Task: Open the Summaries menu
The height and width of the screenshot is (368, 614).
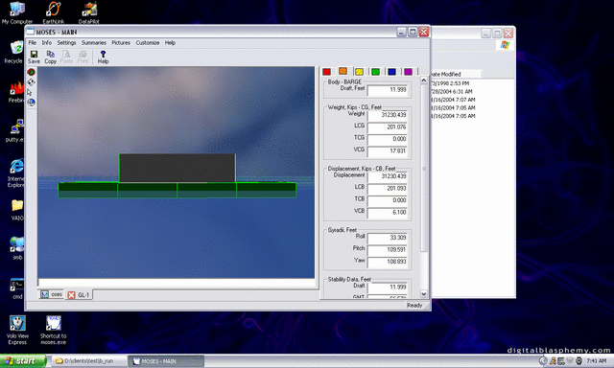Action: [94, 42]
